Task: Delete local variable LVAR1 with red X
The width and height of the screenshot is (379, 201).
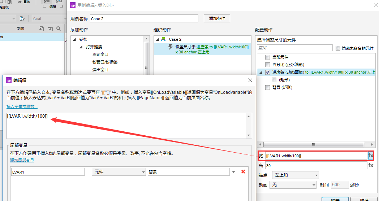Action: pos(243,172)
